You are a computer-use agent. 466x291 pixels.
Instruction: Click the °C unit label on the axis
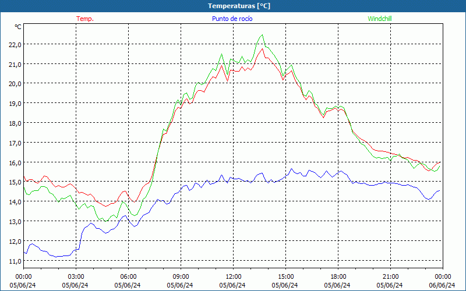point(18,27)
